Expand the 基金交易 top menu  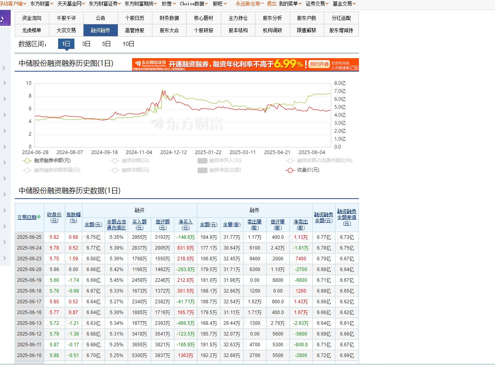coord(344,4)
